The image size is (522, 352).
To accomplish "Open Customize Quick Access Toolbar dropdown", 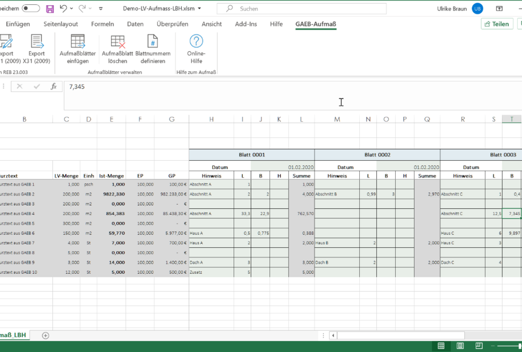I will 101,9.
